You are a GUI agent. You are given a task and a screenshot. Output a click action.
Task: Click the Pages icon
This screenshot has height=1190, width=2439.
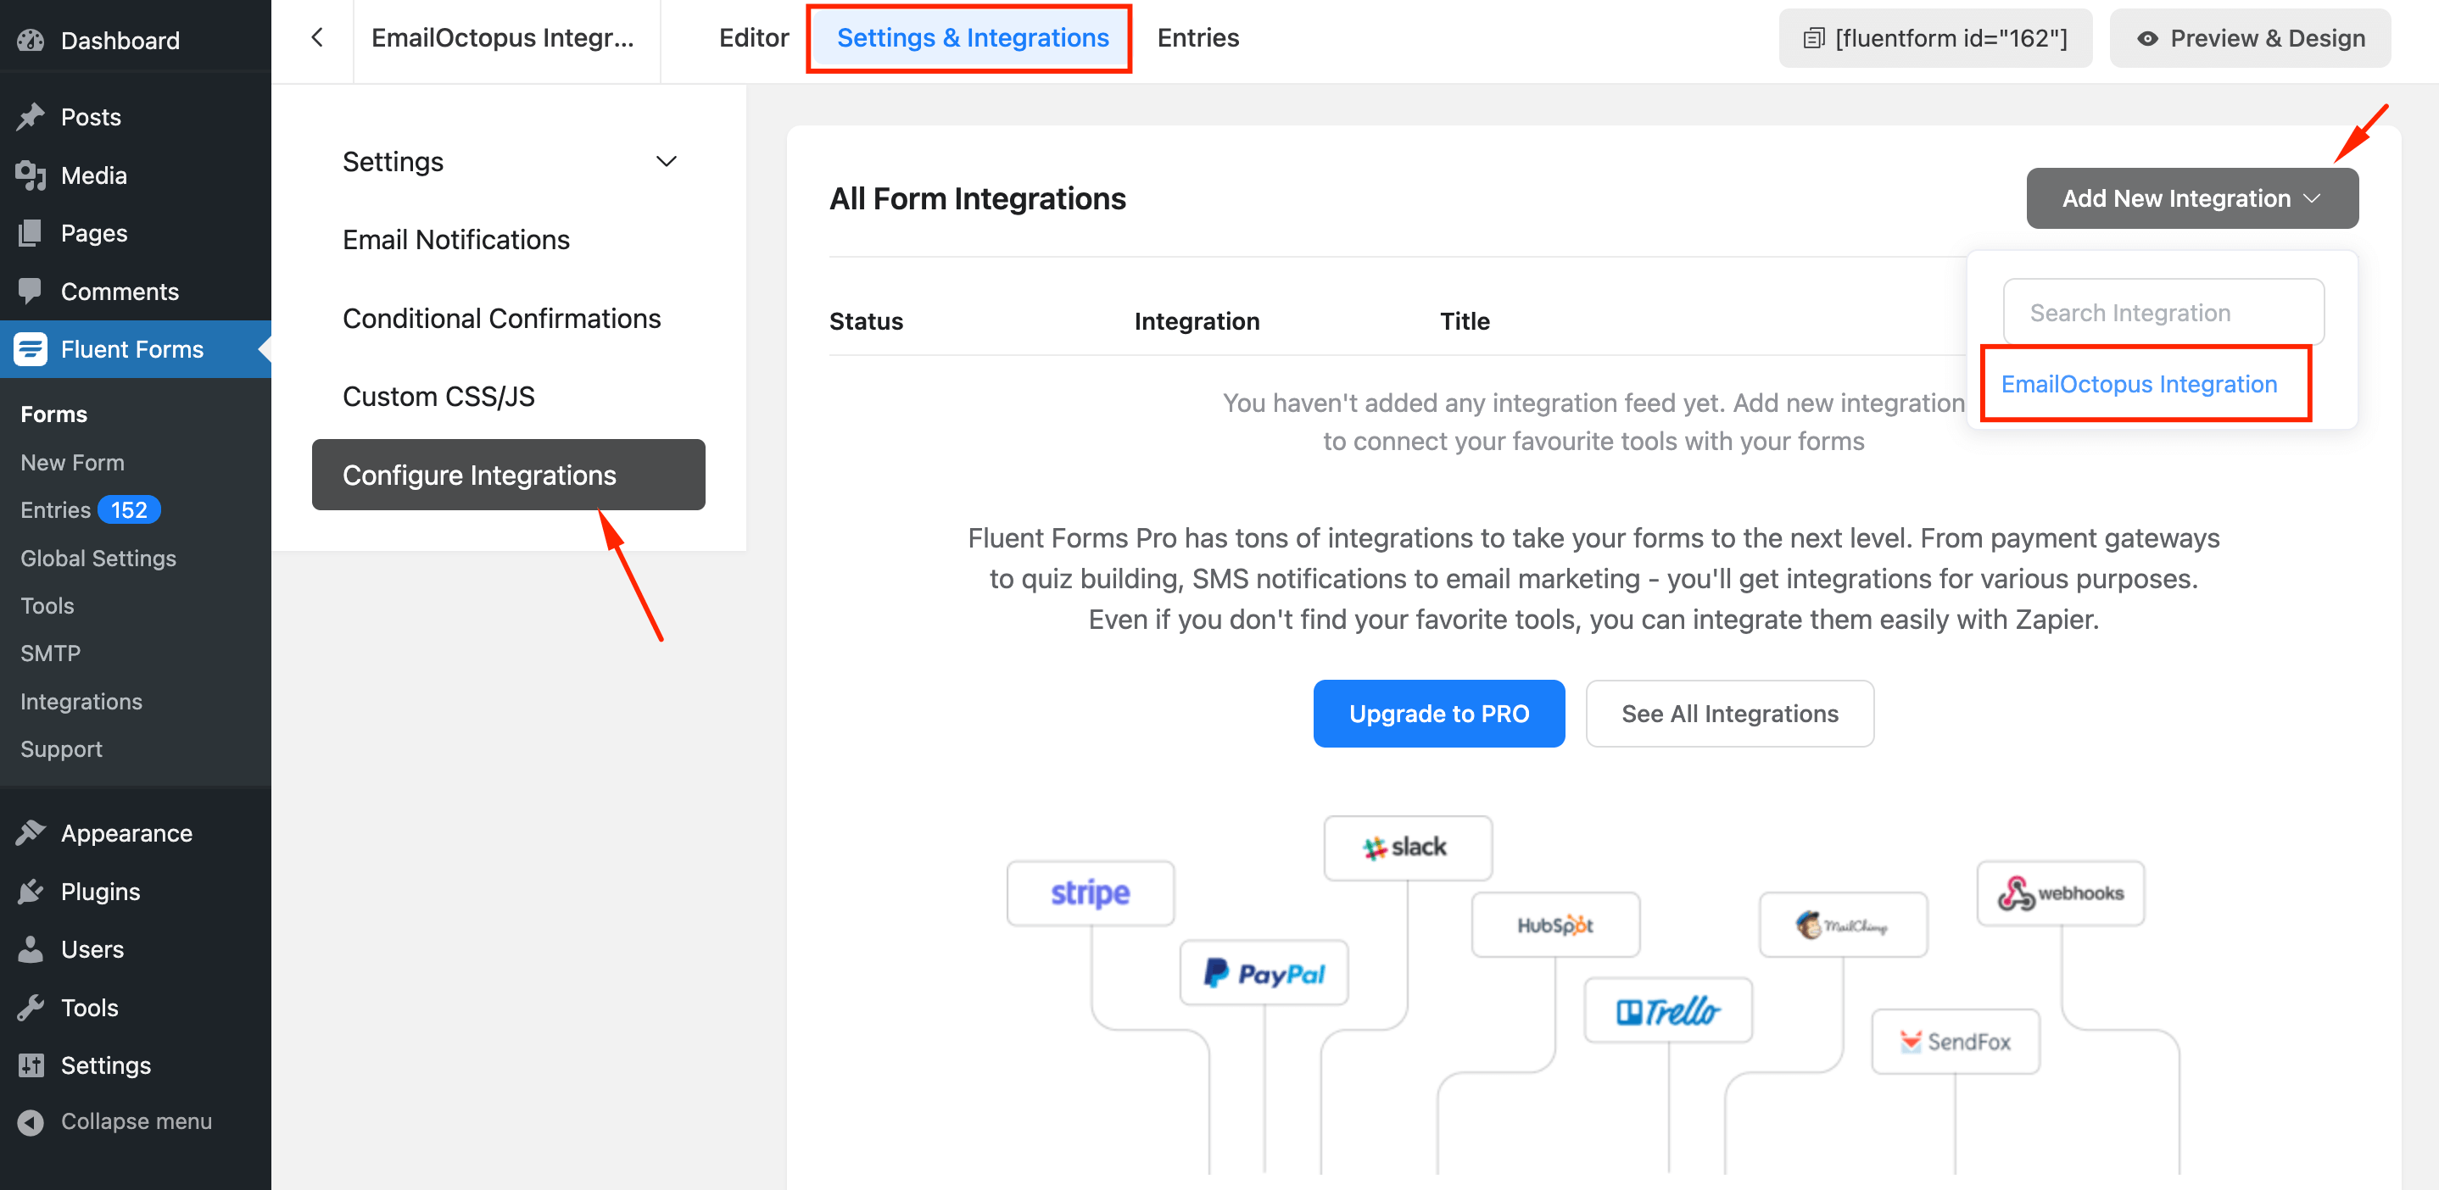click(31, 233)
